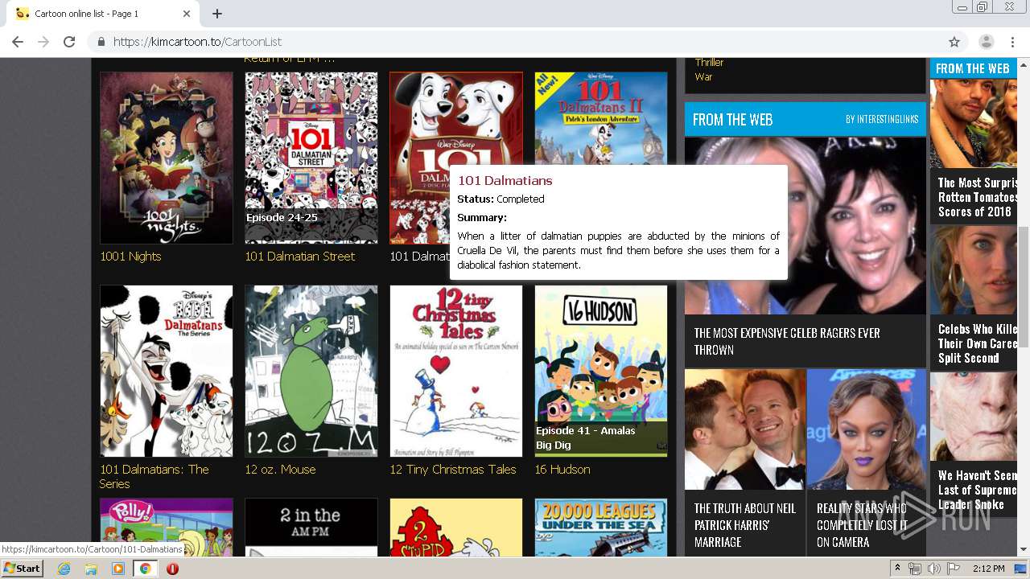Image resolution: width=1030 pixels, height=579 pixels.
Task: Open the red Opera taskbar icon
Action: tap(172, 569)
